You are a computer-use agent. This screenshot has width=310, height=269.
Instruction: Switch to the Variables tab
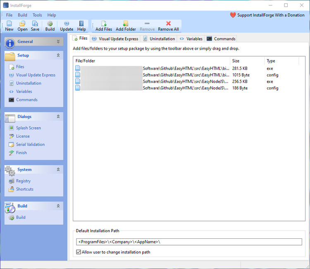point(191,39)
